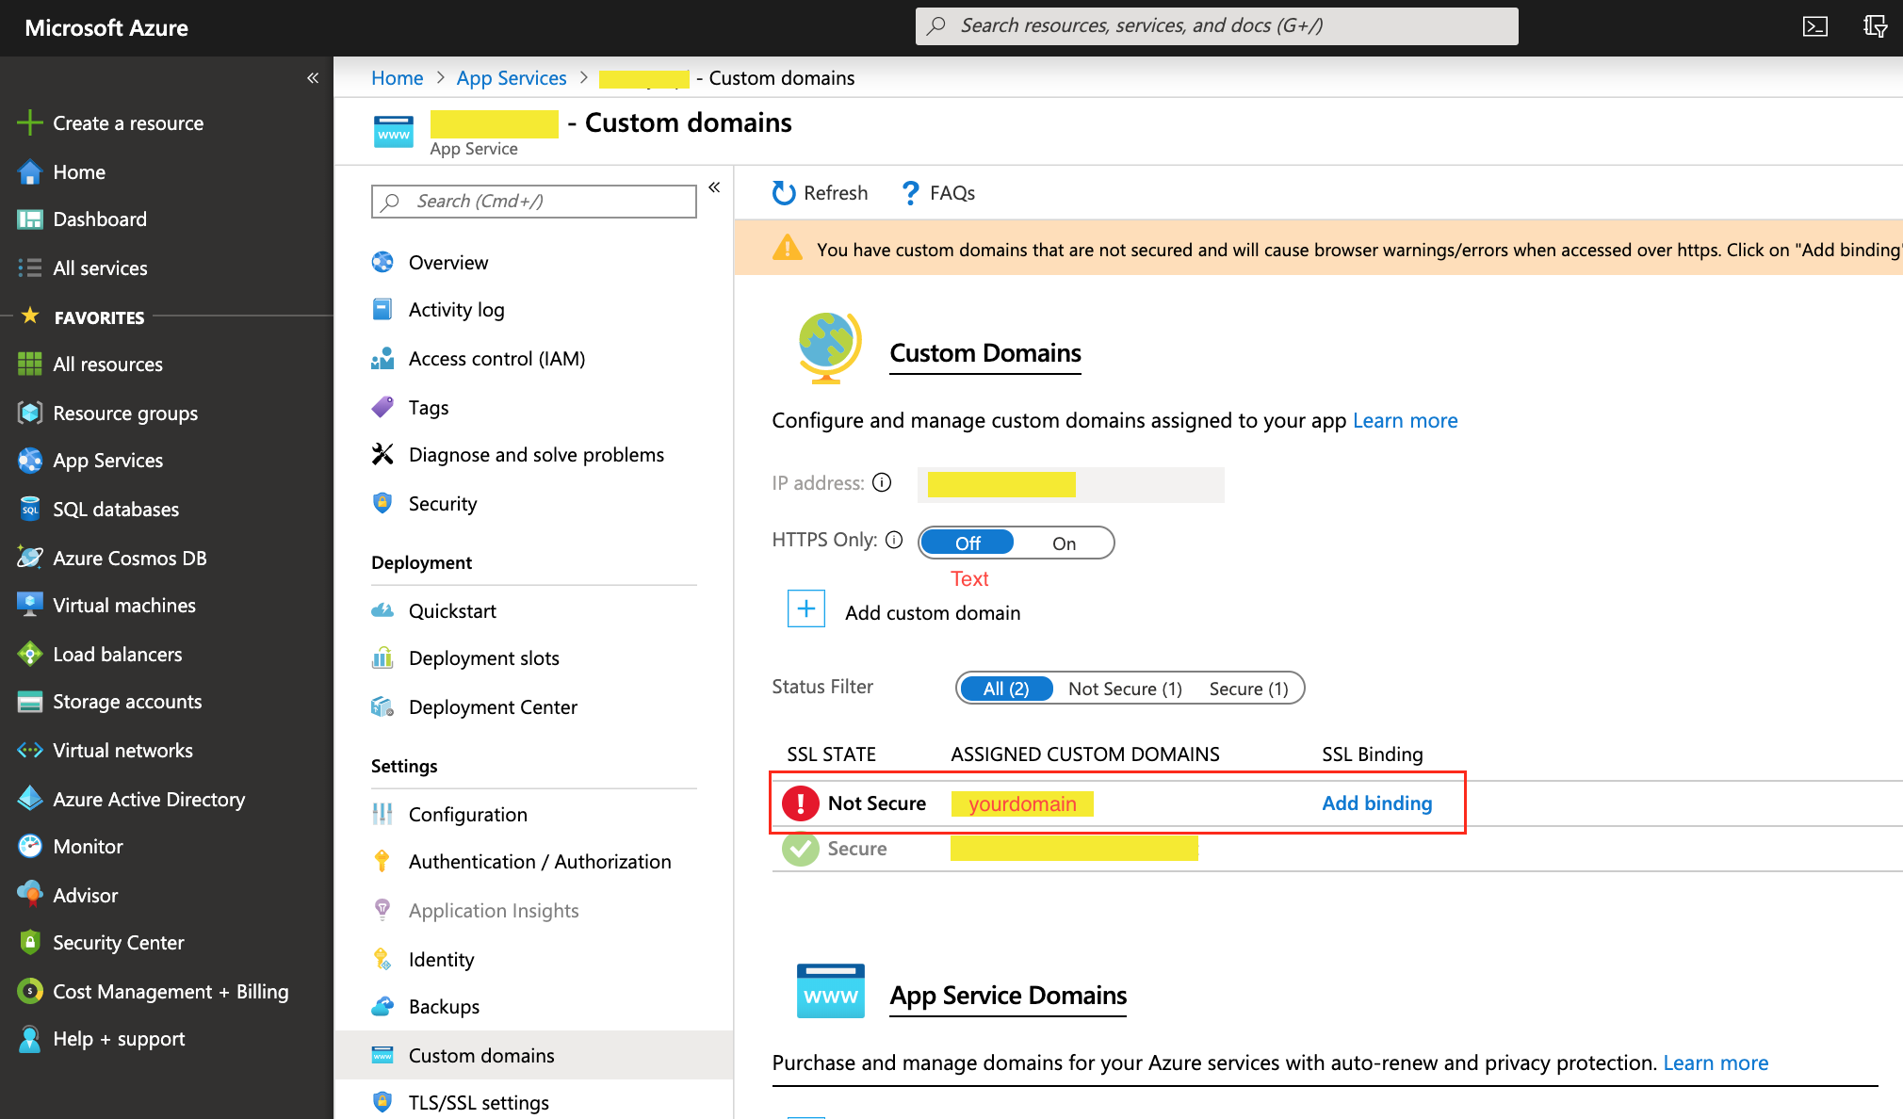The width and height of the screenshot is (1903, 1119).
Task: Open FAQs question mark icon
Action: point(910,193)
